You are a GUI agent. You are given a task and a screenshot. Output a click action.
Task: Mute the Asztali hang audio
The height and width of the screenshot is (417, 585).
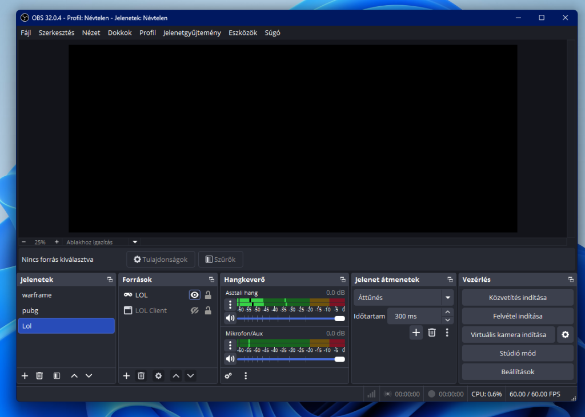[x=230, y=318]
